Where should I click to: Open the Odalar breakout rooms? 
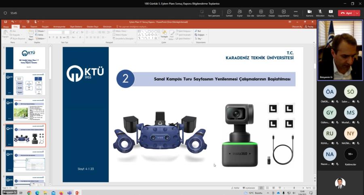click(271, 13)
